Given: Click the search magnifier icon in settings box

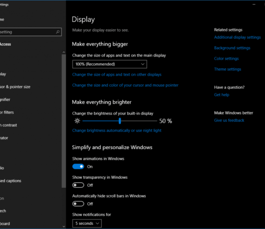Looking at the screenshot, I should coord(58,32).
